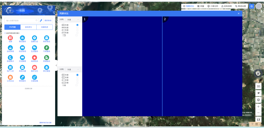The image size is (264, 128).
Task: Collapse the left panel with arrow handle
Action: pos(56,65)
